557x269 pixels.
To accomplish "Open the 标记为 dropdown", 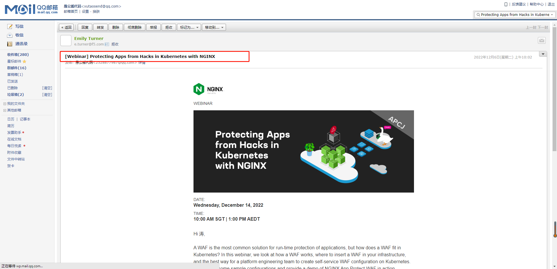I will point(189,27).
